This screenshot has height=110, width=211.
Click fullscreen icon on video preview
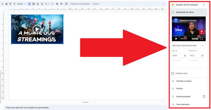tap(202, 39)
